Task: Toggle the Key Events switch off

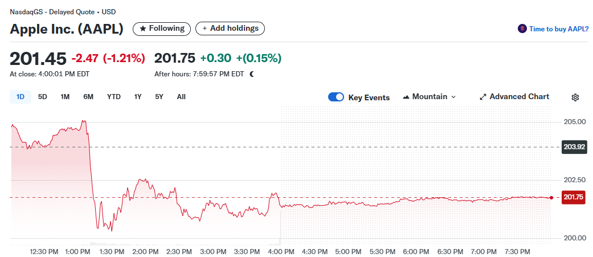Action: coord(336,97)
